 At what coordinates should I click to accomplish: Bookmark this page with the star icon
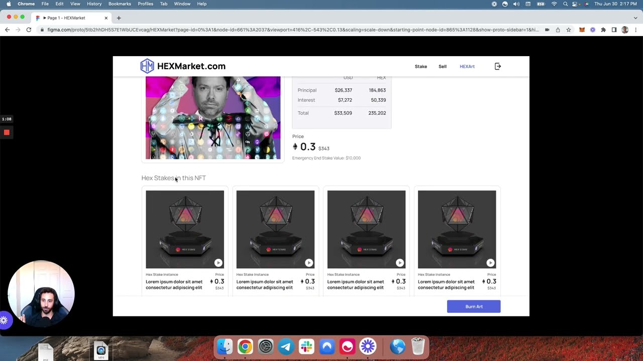pyautogui.click(x=569, y=30)
